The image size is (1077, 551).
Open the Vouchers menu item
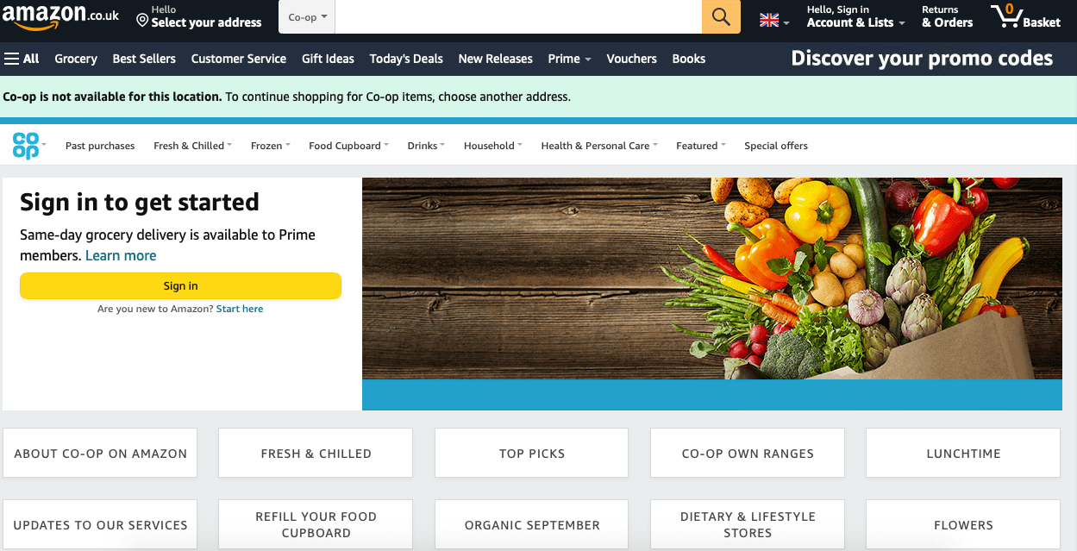click(x=631, y=59)
